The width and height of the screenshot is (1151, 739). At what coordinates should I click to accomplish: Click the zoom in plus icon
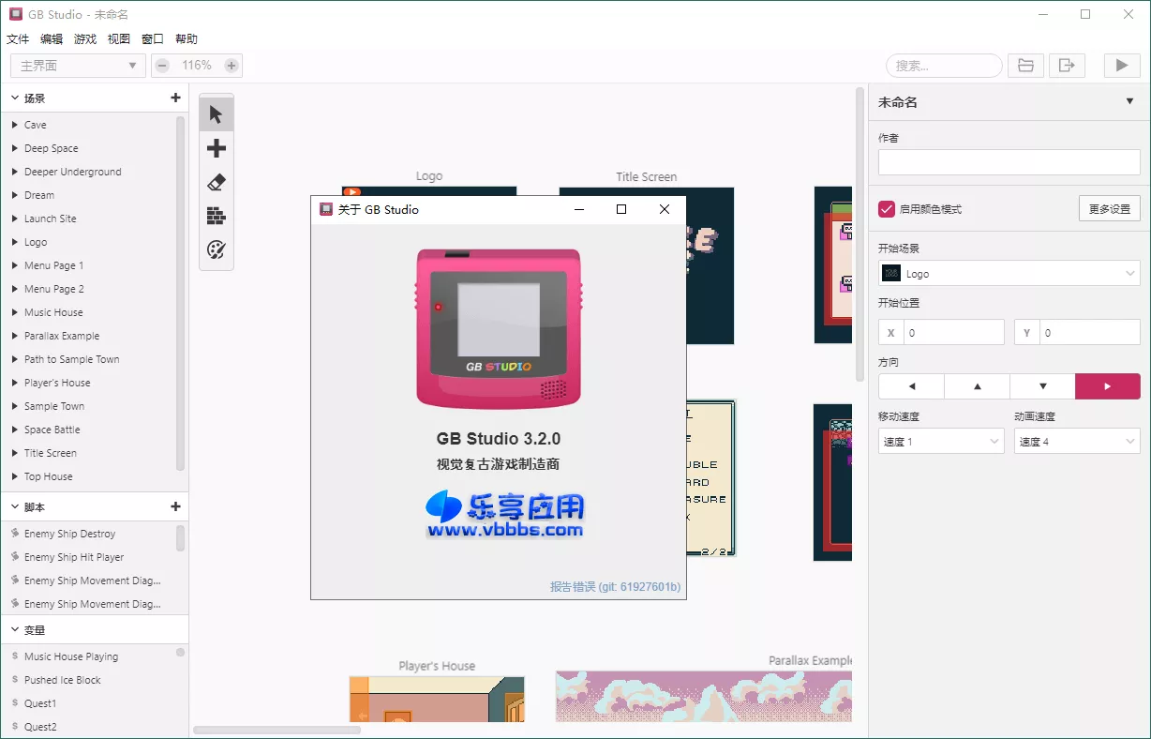pos(232,66)
